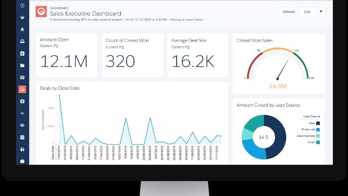Expand the dropdown arrow next to Edit

tap(321, 12)
